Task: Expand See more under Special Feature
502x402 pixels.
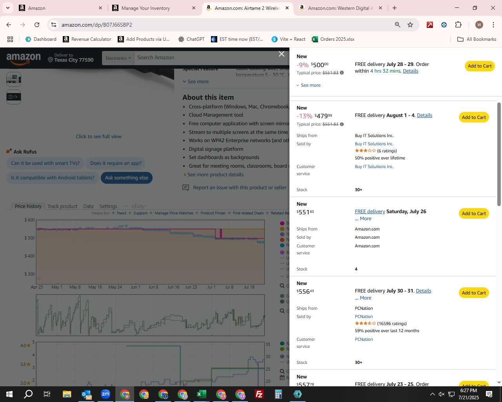Action: pos(196,82)
